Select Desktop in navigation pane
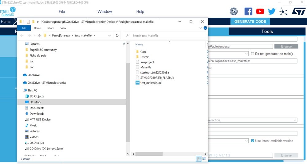Image resolution: width=307 pixels, height=164 pixels. pyautogui.click(x=72, y=102)
